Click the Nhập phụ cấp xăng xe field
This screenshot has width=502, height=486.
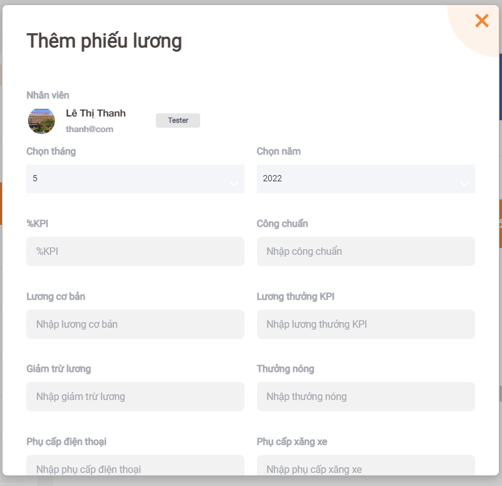365,465
